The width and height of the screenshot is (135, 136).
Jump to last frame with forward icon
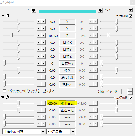click(100, 10)
